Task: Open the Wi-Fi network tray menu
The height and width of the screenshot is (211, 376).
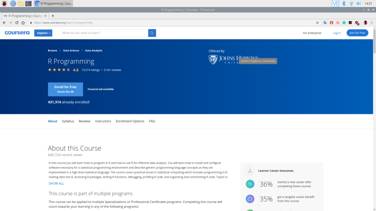Action: 351,3
